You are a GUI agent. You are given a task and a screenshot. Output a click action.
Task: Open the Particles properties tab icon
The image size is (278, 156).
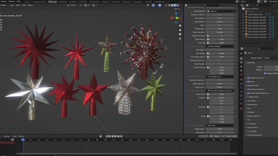pyautogui.click(x=241, y=88)
